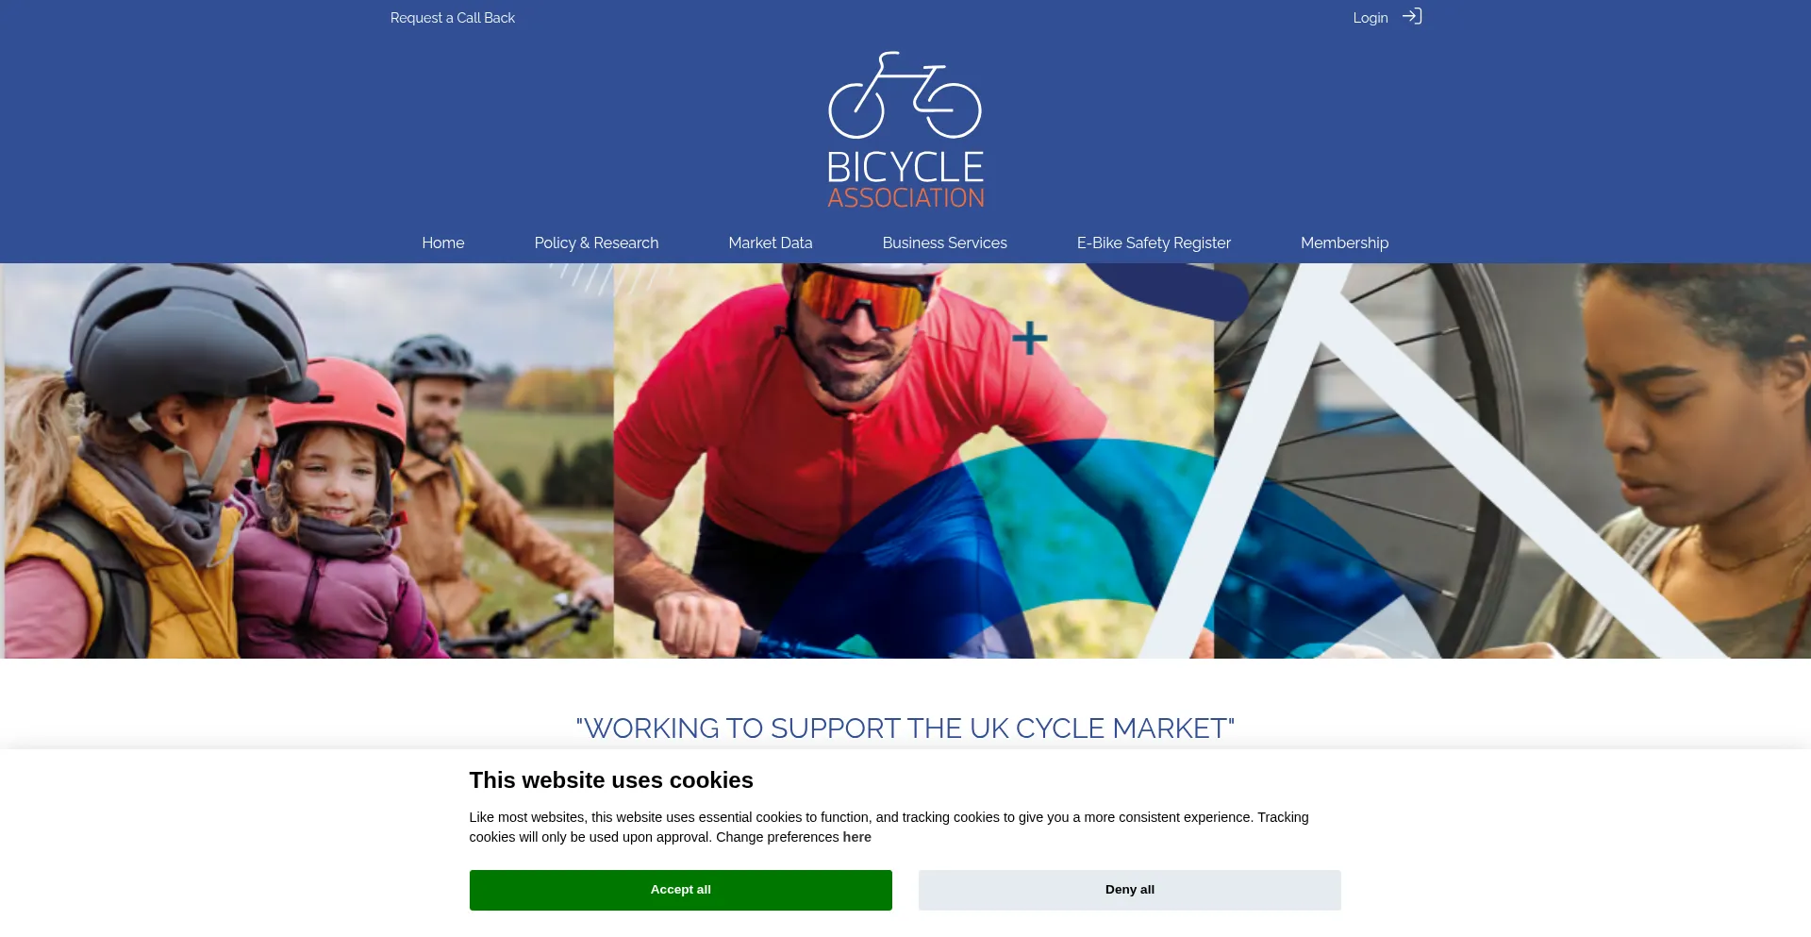Navigate to the Membership section
Screen dimensions: 1811x937
point(1345,243)
